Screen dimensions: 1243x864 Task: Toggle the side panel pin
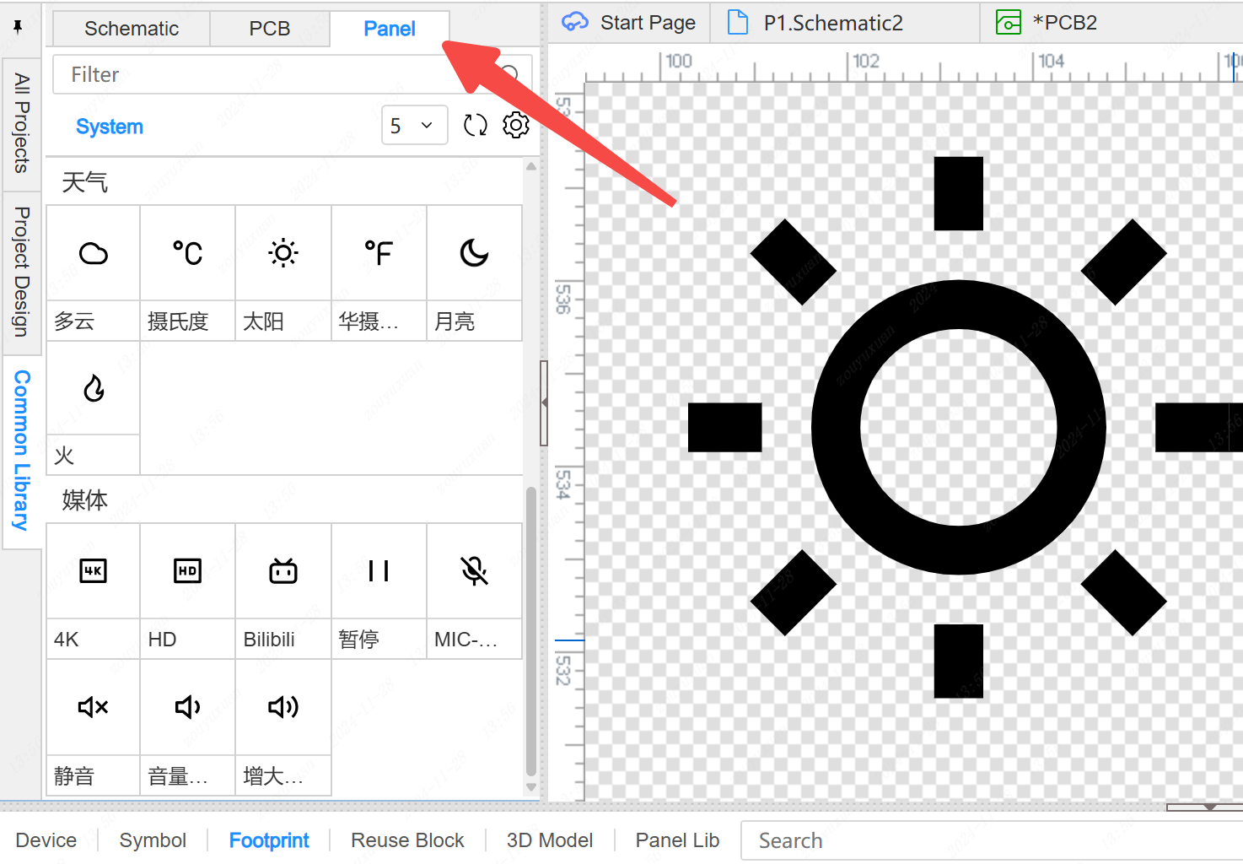18,27
